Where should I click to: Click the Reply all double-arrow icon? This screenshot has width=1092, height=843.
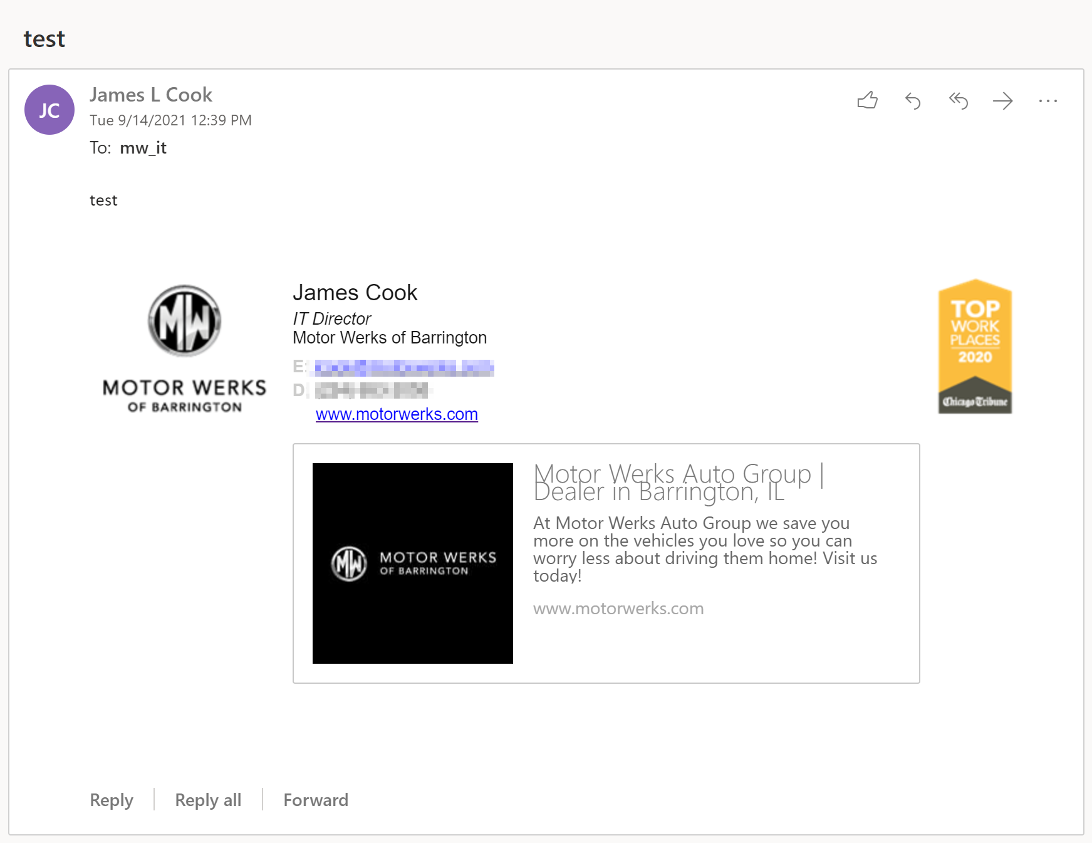click(x=958, y=100)
